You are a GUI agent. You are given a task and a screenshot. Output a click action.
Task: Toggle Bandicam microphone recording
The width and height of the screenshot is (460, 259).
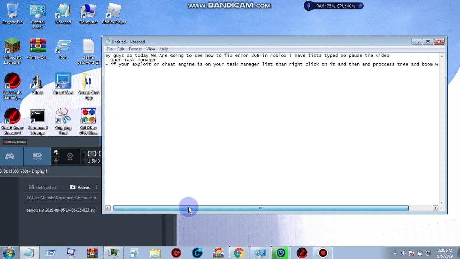coord(56,160)
